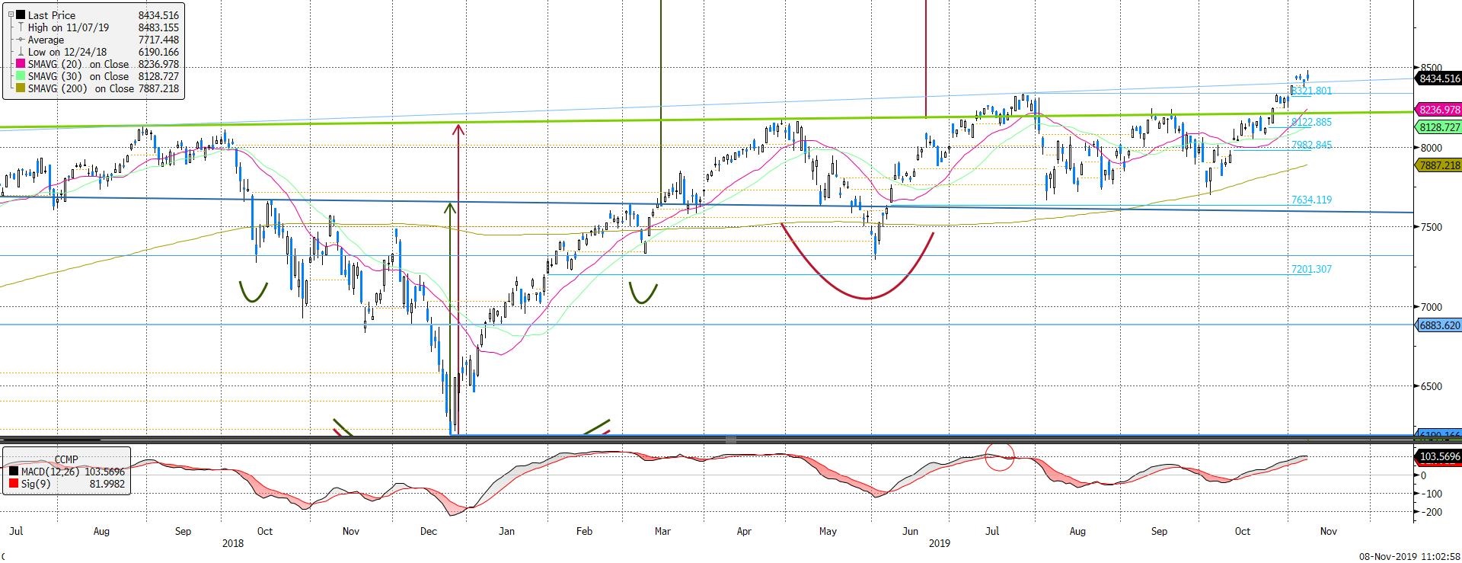
Task: Select the 7982.845 Fibonacci level label
Action: tap(1311, 145)
